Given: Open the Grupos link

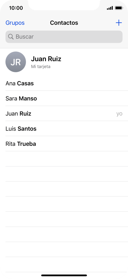Looking at the screenshot, I should coord(15,23).
